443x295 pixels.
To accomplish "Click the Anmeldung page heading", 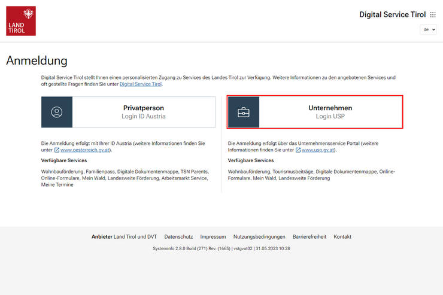I will click(37, 60).
